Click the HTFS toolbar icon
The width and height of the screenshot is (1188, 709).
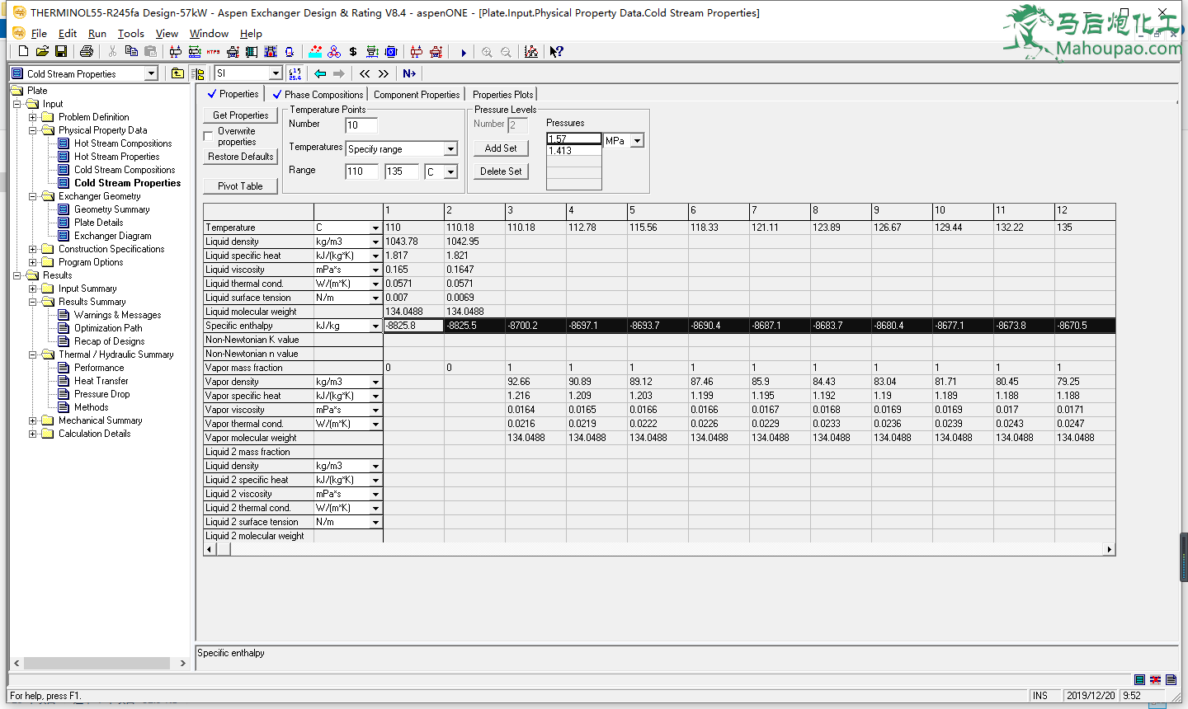(x=213, y=52)
